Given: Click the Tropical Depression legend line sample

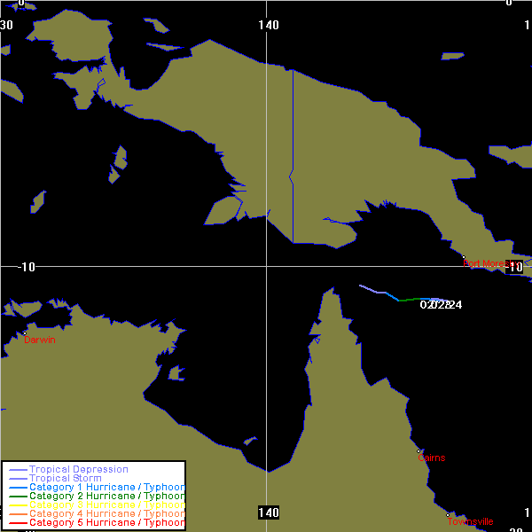Looking at the screenshot, I should [16, 470].
